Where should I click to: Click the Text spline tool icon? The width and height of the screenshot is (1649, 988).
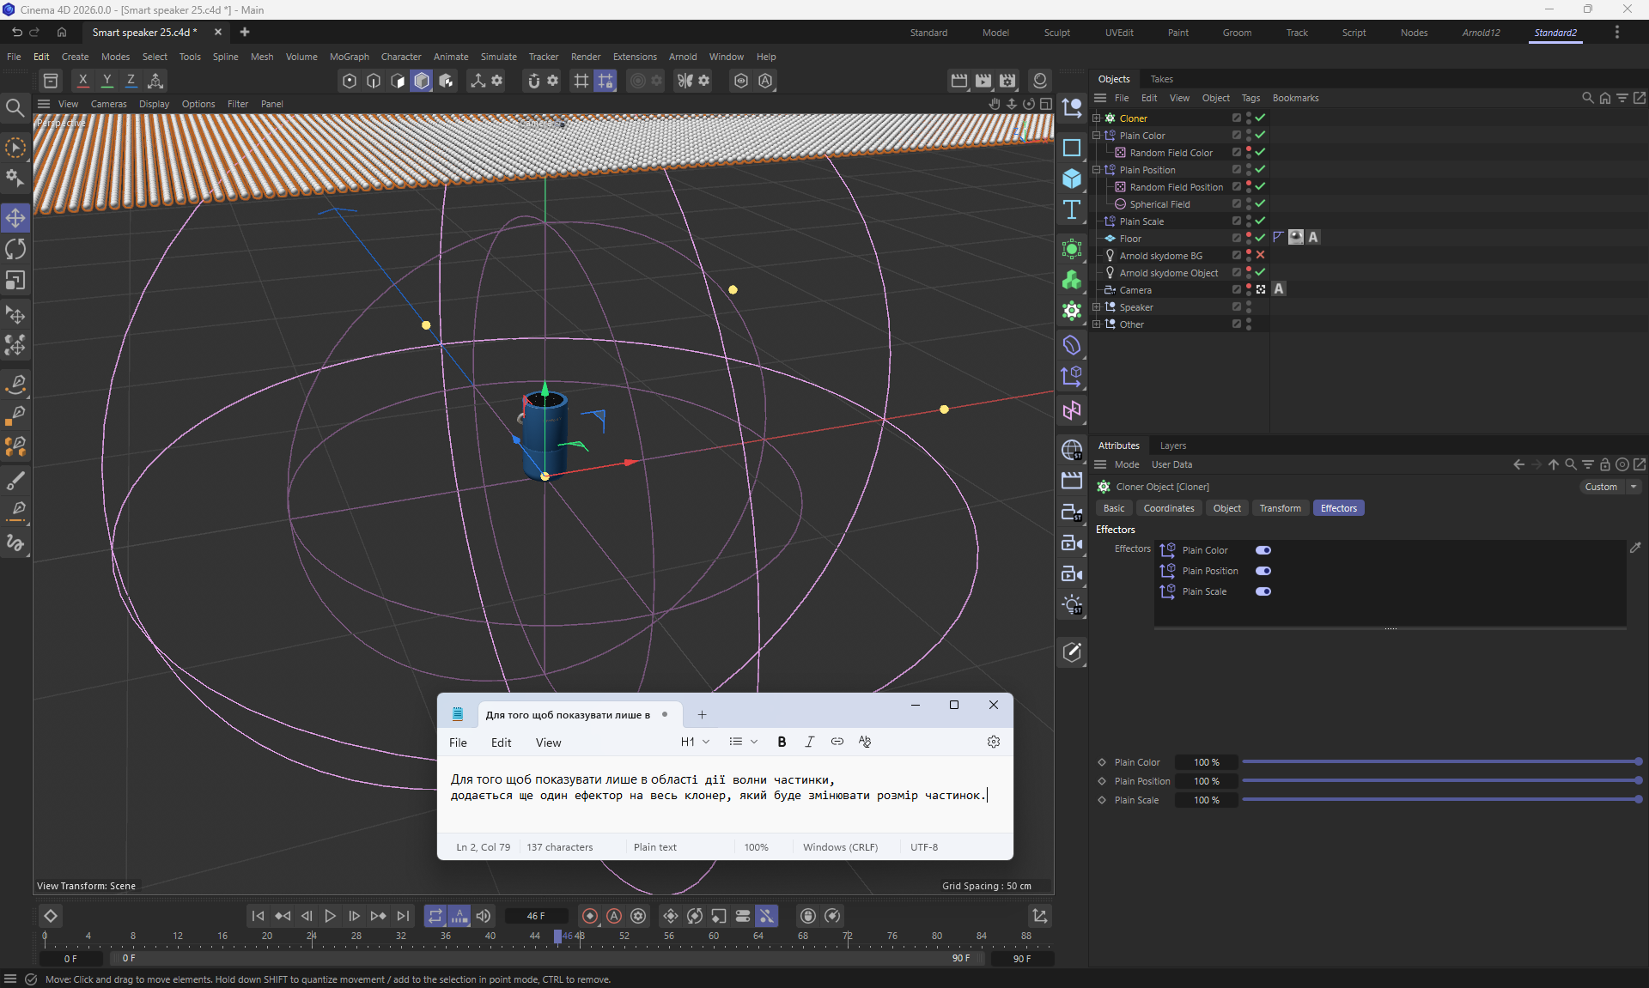pos(1072,209)
